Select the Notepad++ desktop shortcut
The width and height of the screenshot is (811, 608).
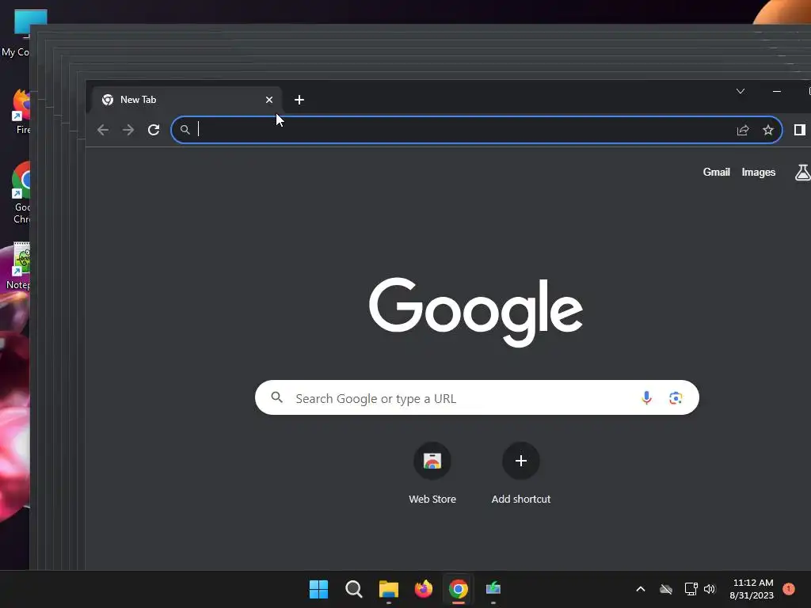(17, 266)
